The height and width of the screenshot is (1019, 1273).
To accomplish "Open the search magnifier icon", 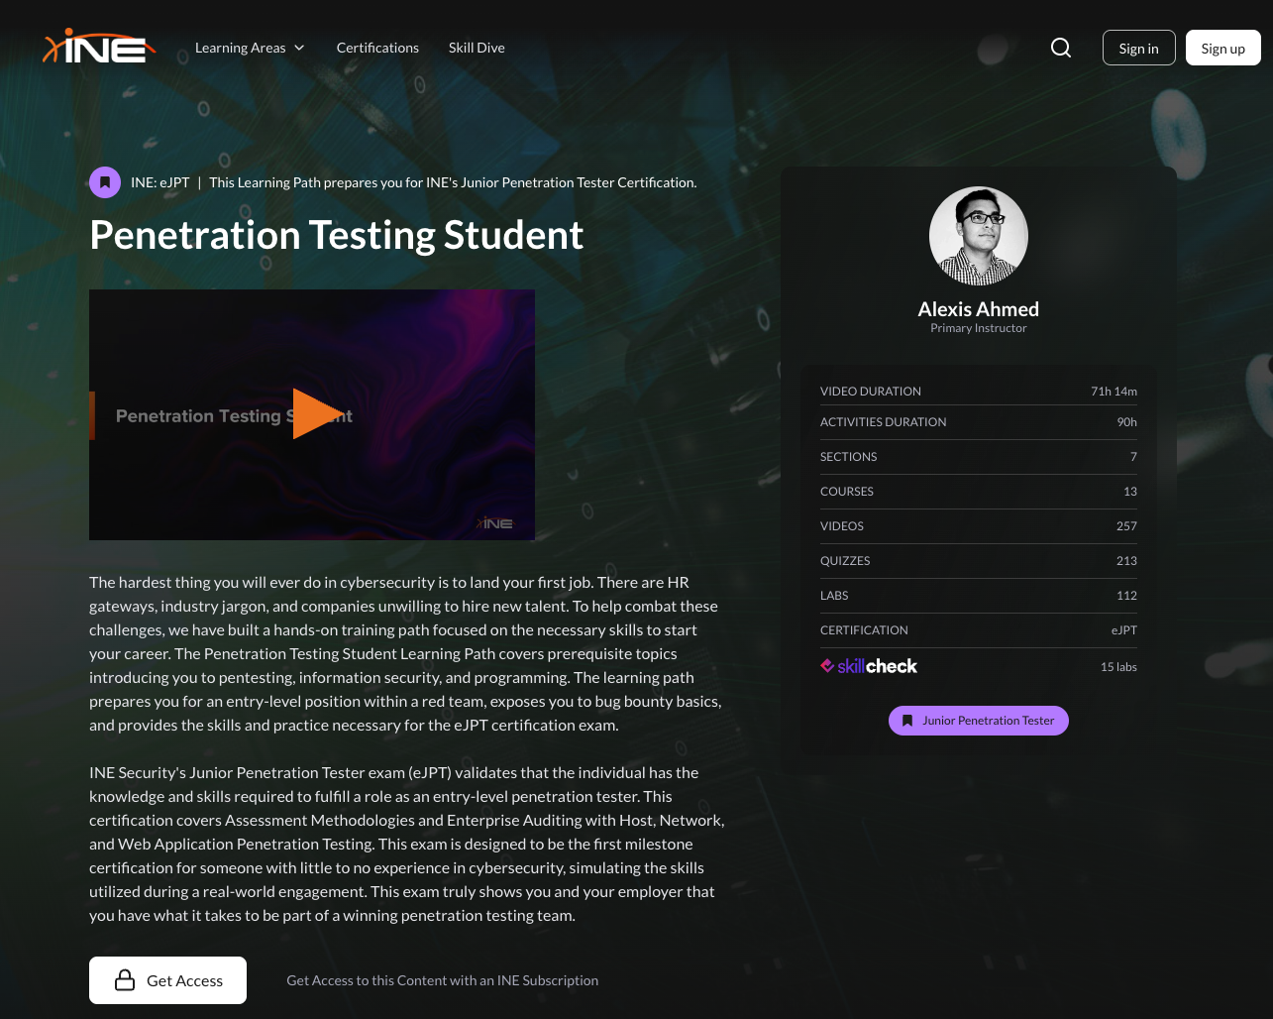I will click(x=1061, y=48).
